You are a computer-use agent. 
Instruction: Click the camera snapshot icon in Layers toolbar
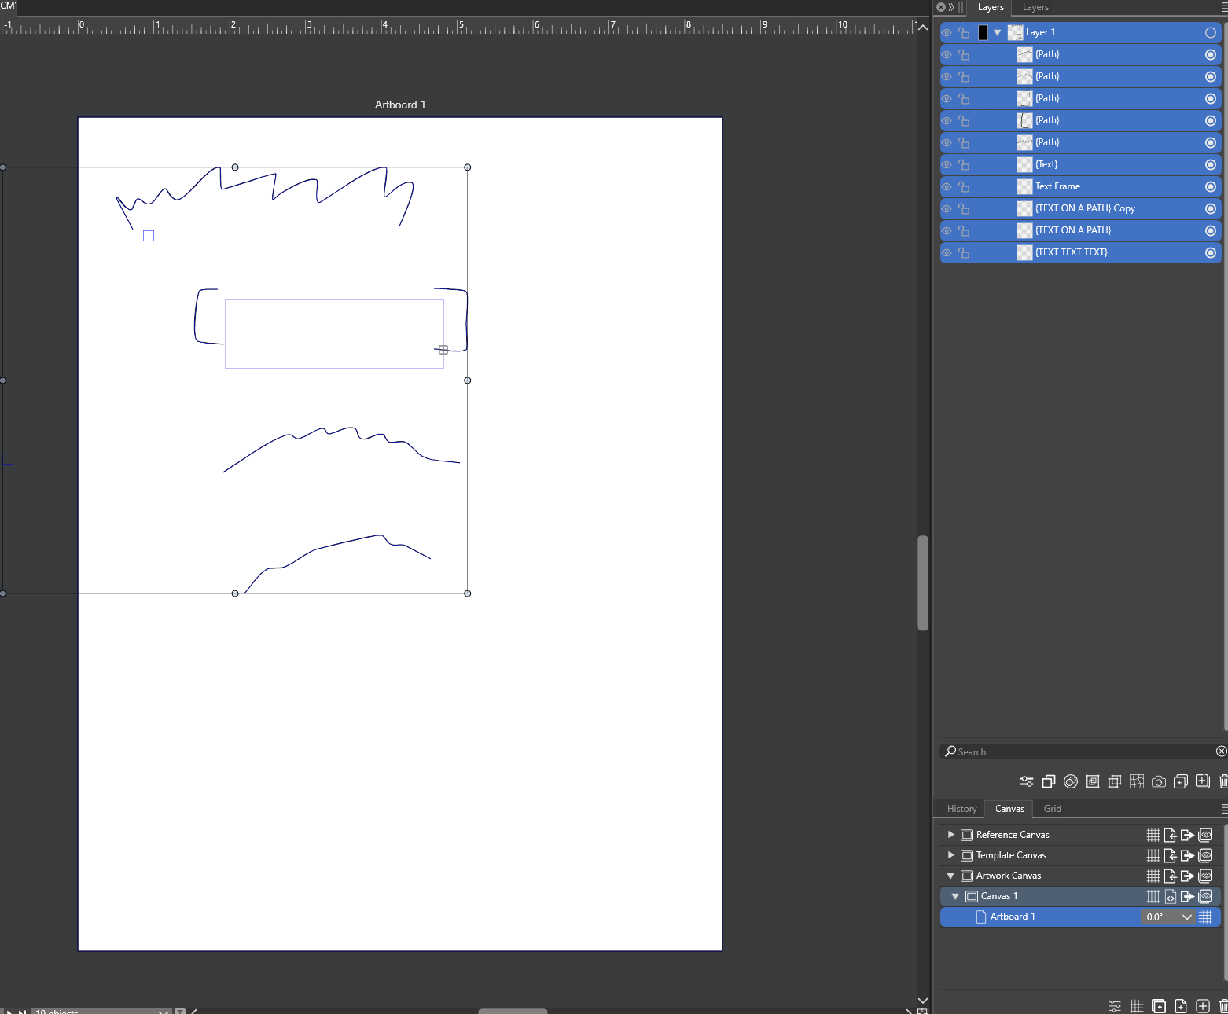tap(1158, 781)
